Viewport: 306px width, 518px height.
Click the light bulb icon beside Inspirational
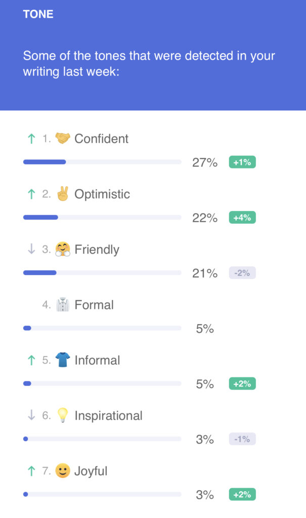[63, 415]
